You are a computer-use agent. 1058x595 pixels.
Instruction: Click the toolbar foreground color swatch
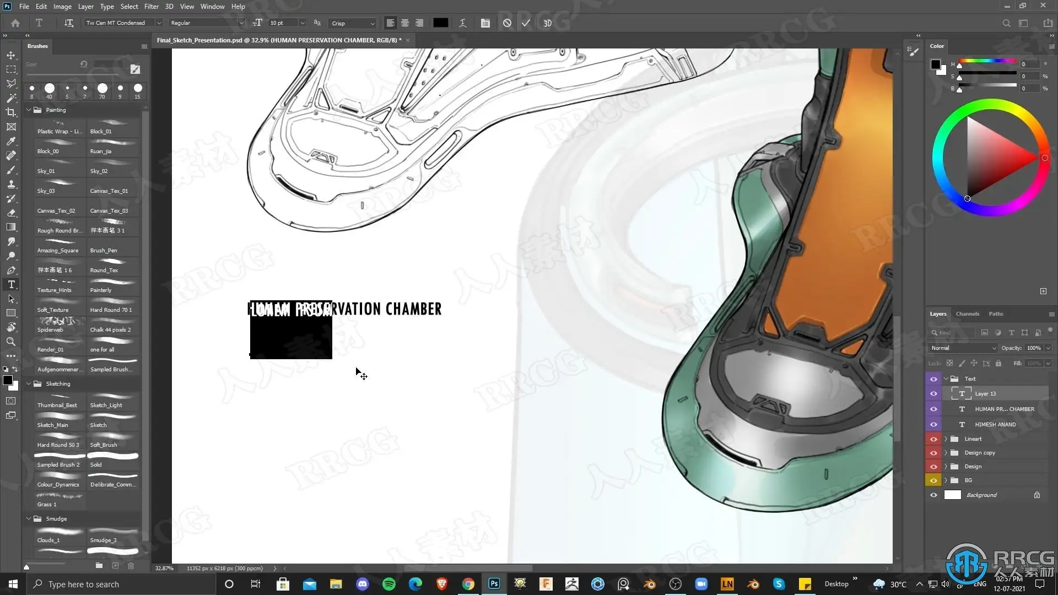coord(8,381)
